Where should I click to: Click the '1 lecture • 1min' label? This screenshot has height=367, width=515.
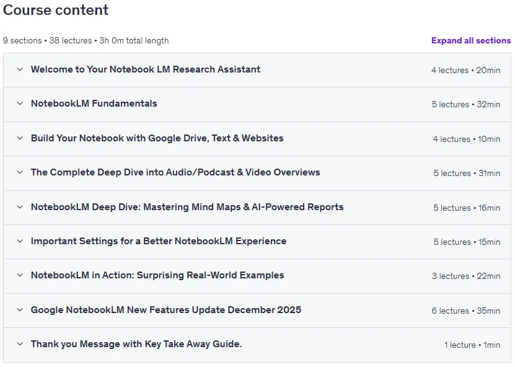(472, 345)
